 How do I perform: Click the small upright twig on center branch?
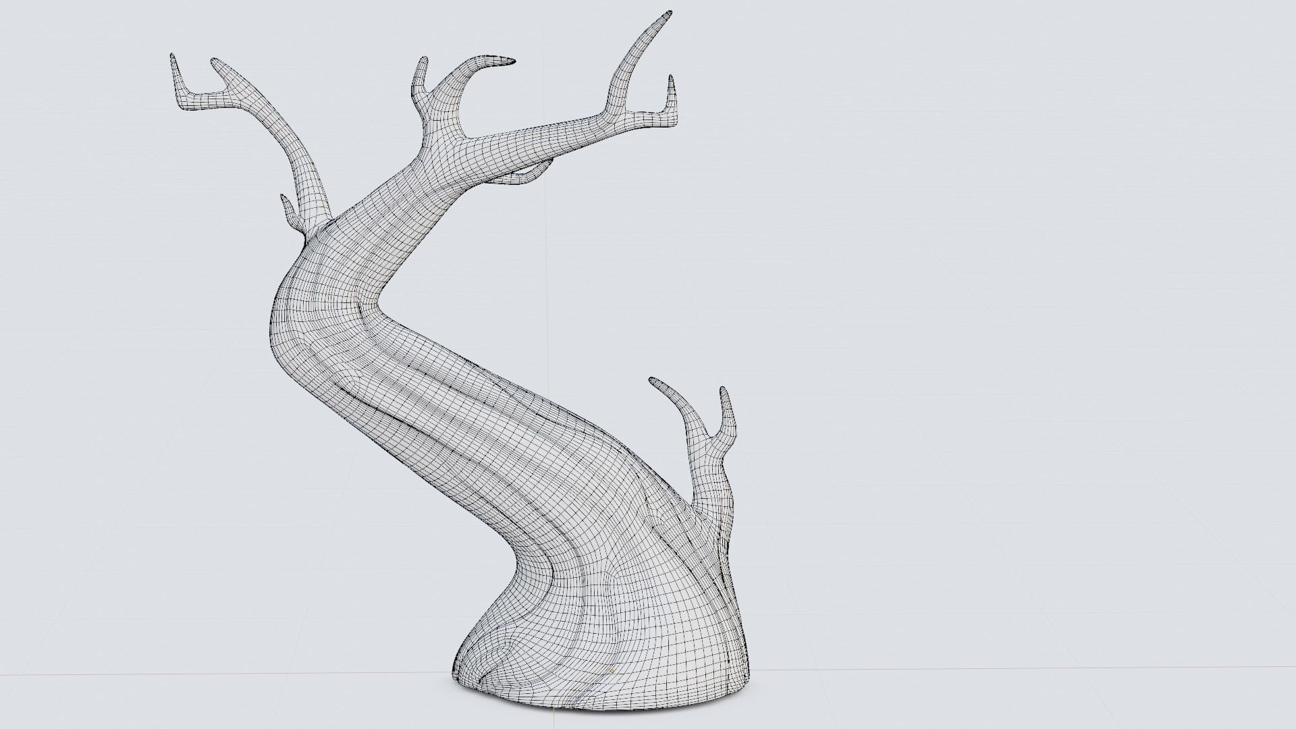(x=421, y=72)
